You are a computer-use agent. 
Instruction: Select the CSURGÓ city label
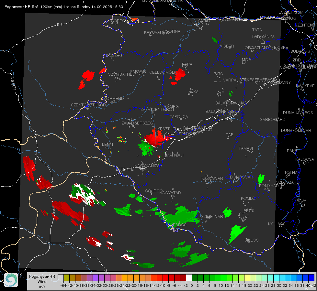(x=154, y=191)
